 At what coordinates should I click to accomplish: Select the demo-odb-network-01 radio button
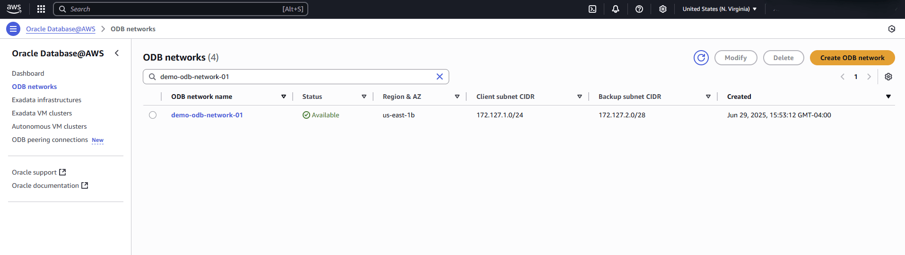coord(153,115)
